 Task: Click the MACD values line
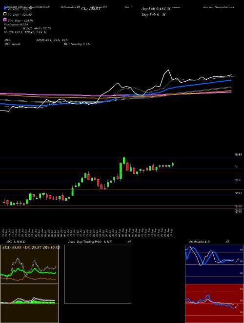pos(25,32)
